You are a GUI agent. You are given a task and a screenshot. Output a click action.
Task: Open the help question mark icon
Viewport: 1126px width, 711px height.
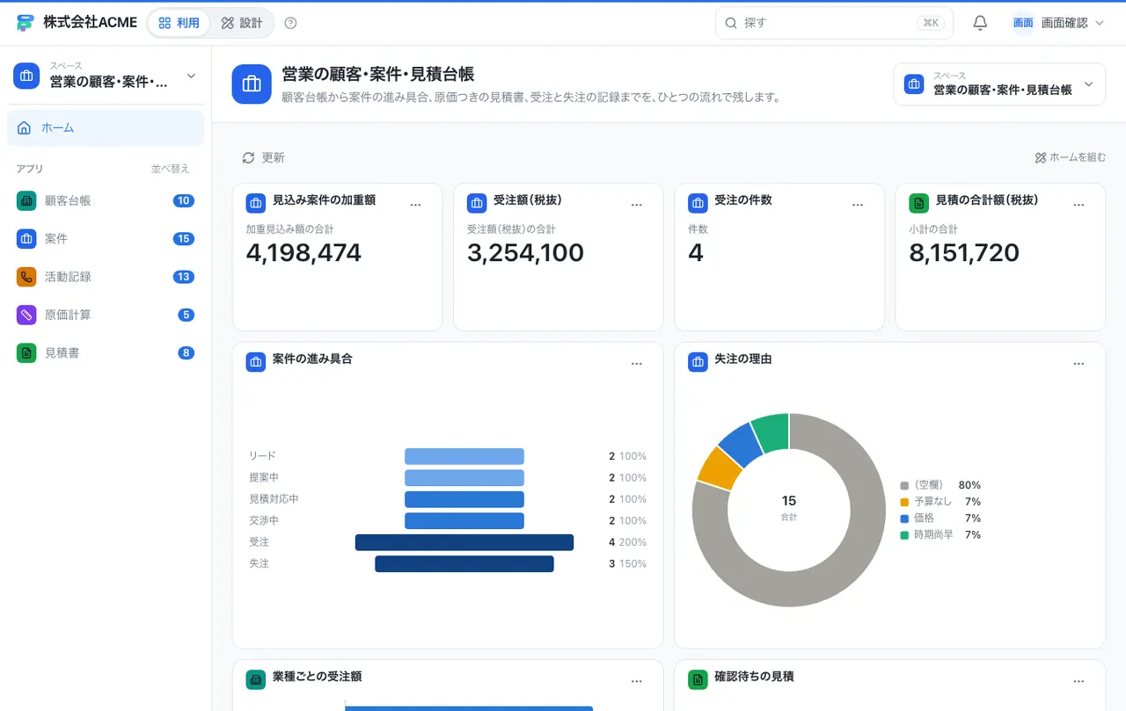click(291, 23)
